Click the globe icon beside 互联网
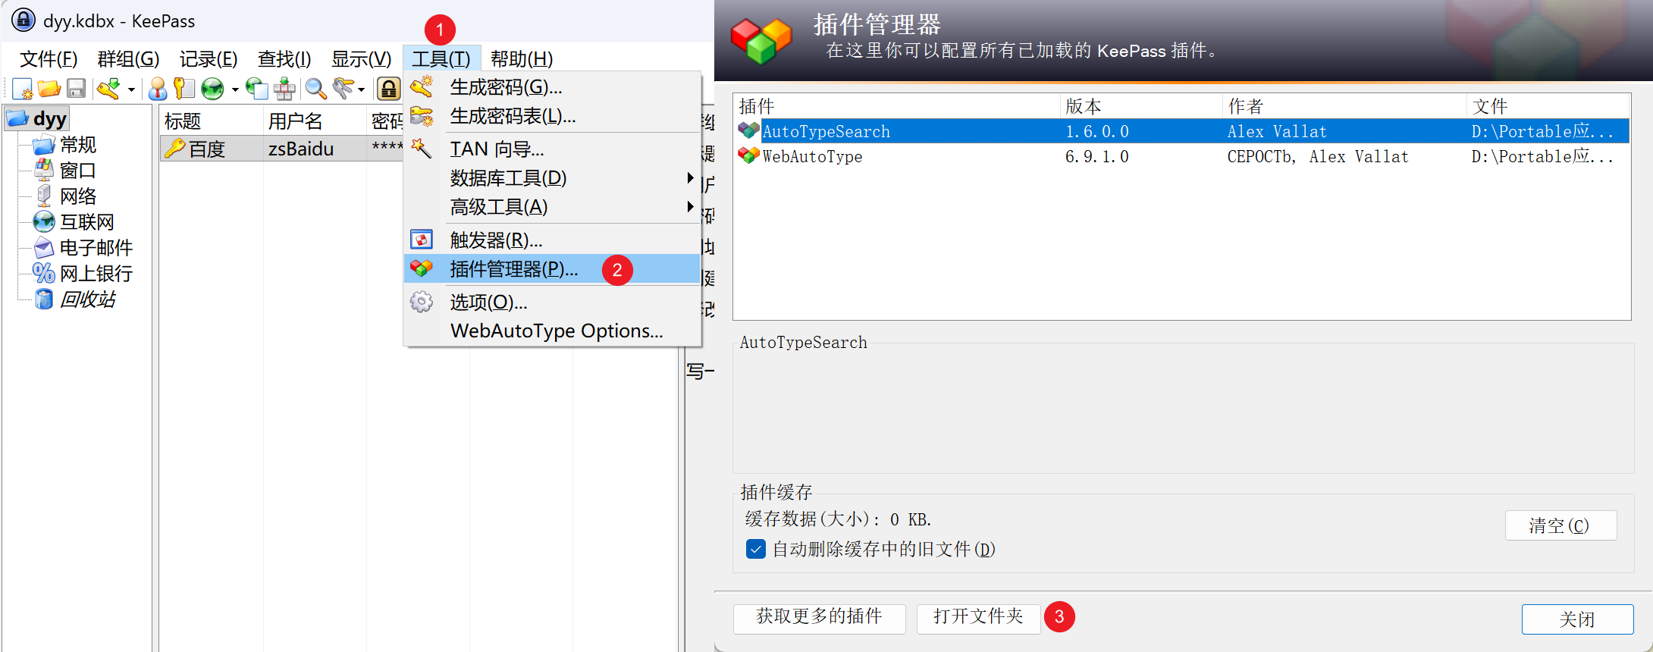The height and width of the screenshot is (652, 1653). click(x=44, y=221)
